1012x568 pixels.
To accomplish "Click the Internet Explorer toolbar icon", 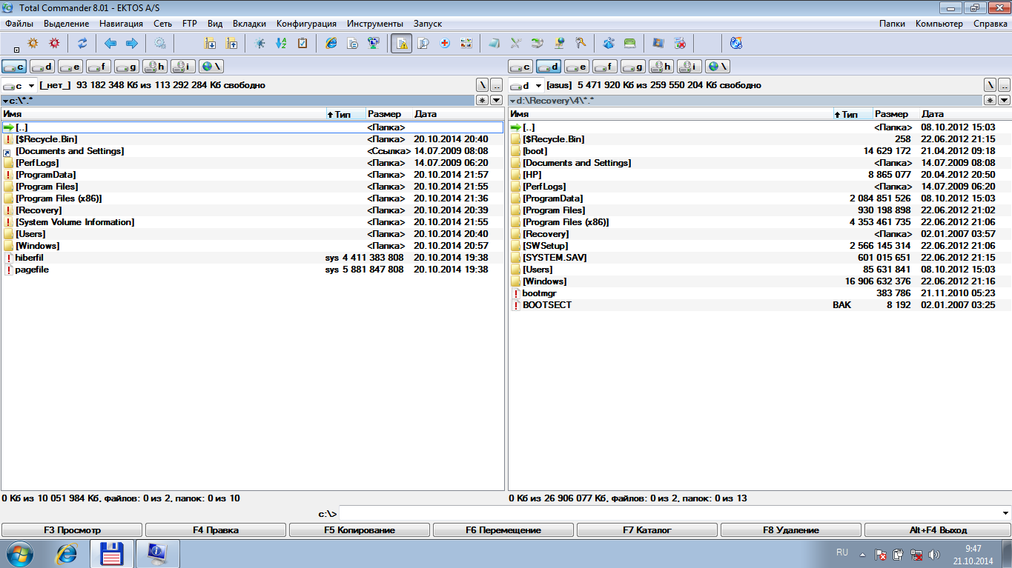I will 331,43.
